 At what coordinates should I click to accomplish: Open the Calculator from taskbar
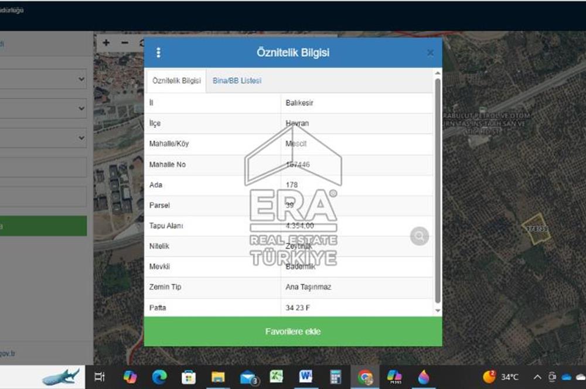point(336,377)
